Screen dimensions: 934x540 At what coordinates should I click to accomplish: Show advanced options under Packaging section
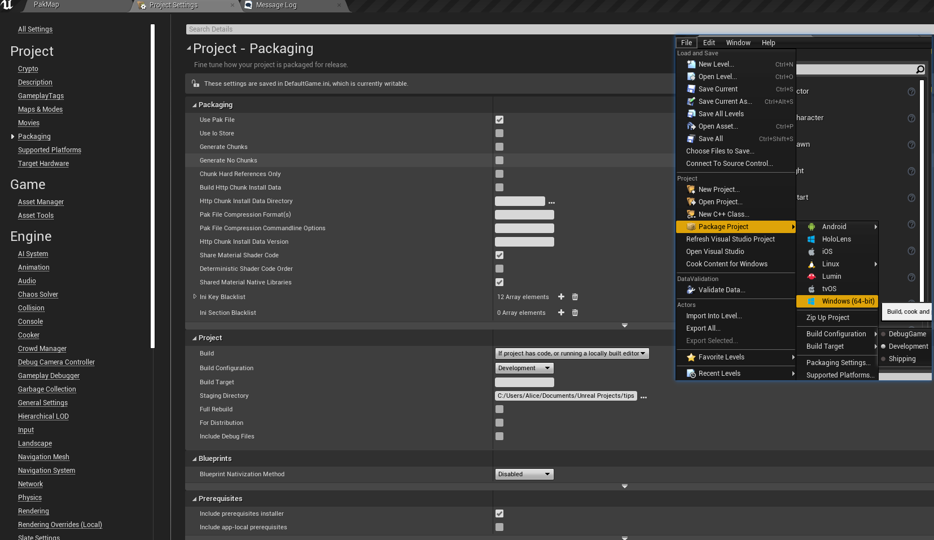click(x=624, y=326)
